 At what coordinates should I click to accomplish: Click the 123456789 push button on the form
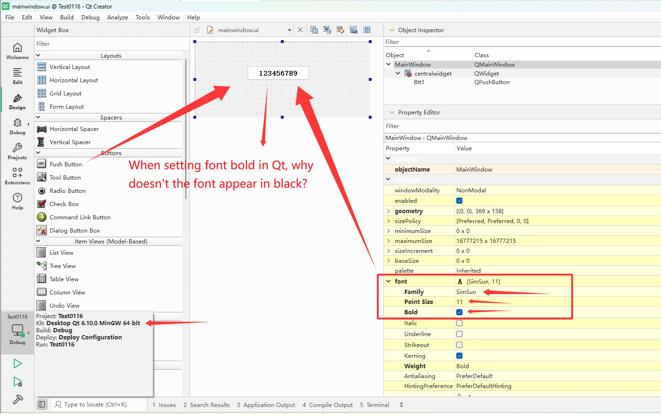[x=278, y=73]
